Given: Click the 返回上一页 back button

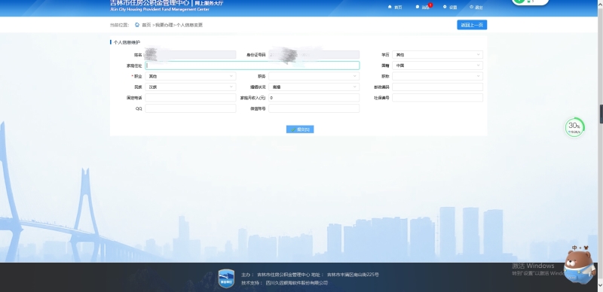Looking at the screenshot, I should [472, 25].
